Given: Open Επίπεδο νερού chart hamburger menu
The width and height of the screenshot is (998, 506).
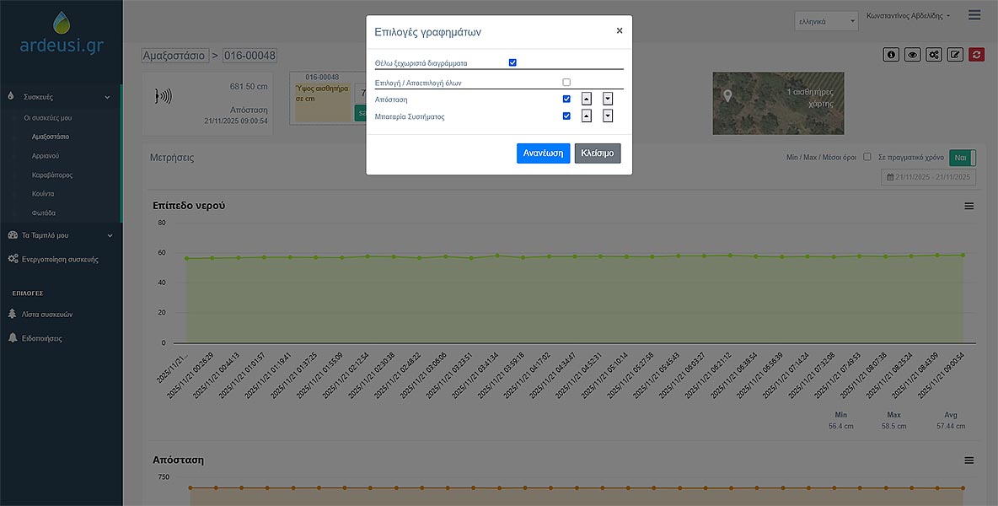Looking at the screenshot, I should pos(969,206).
